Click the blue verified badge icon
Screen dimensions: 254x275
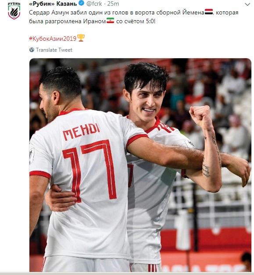coord(81,4)
